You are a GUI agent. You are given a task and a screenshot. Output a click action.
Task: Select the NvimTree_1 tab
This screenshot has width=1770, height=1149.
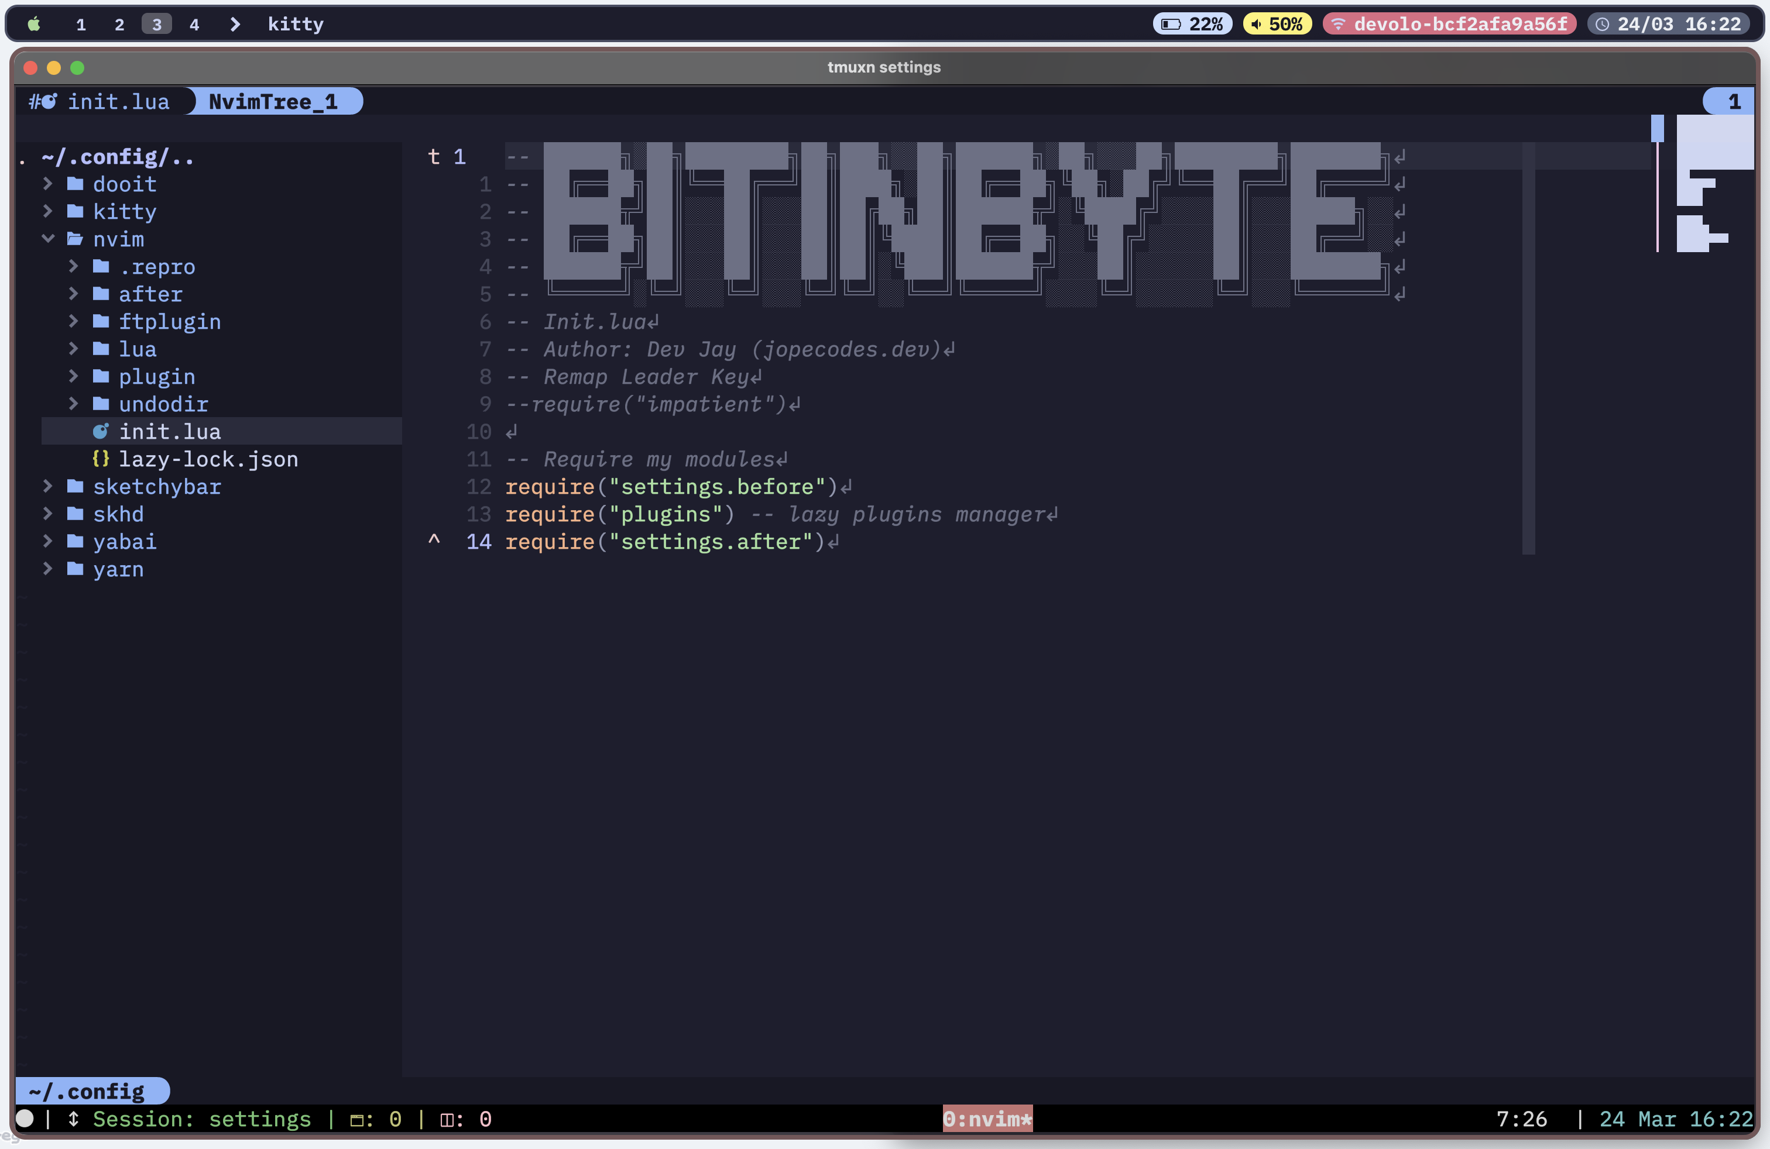click(273, 101)
